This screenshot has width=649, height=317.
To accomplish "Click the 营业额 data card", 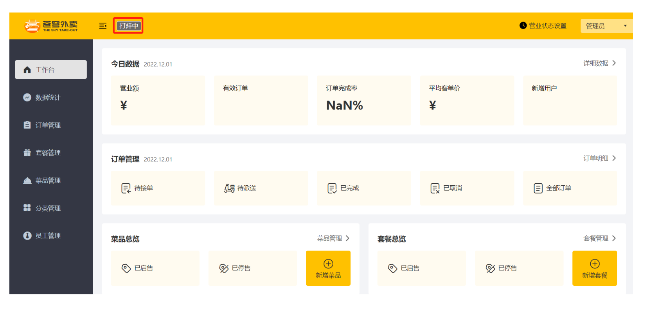I will pyautogui.click(x=158, y=100).
